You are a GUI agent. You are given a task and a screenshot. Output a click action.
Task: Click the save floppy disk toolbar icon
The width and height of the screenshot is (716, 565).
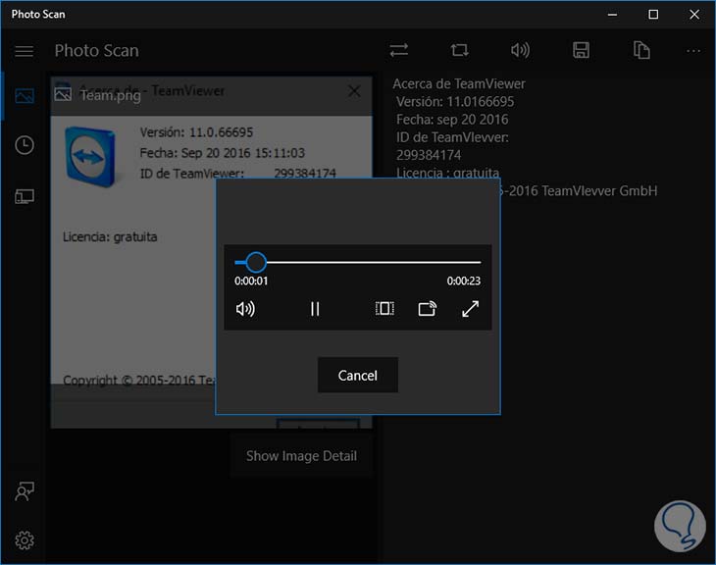[581, 50]
